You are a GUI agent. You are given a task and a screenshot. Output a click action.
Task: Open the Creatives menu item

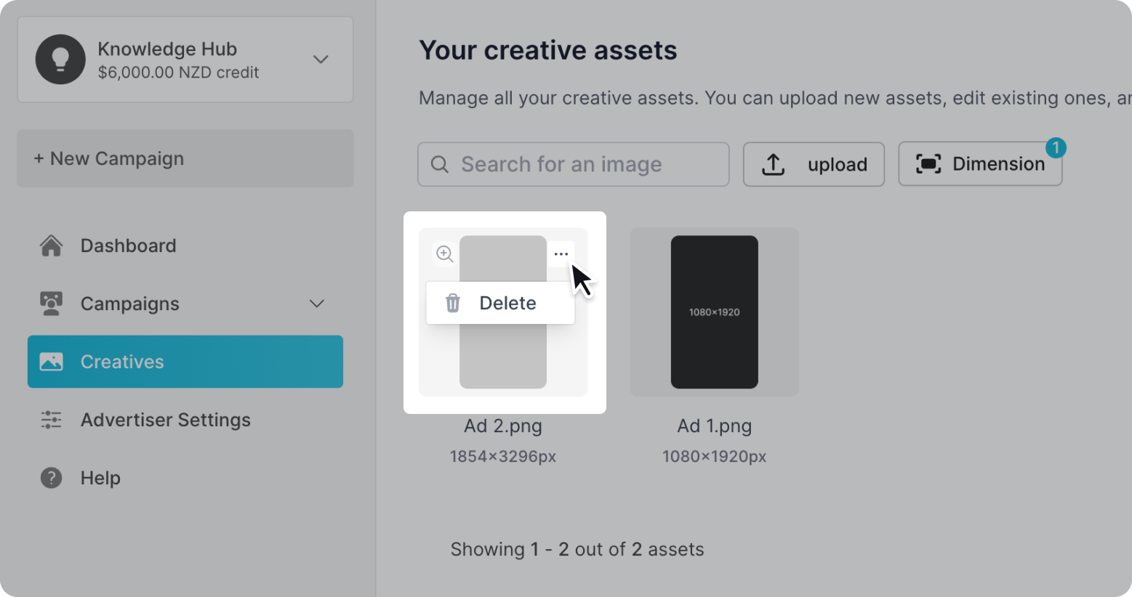(122, 362)
